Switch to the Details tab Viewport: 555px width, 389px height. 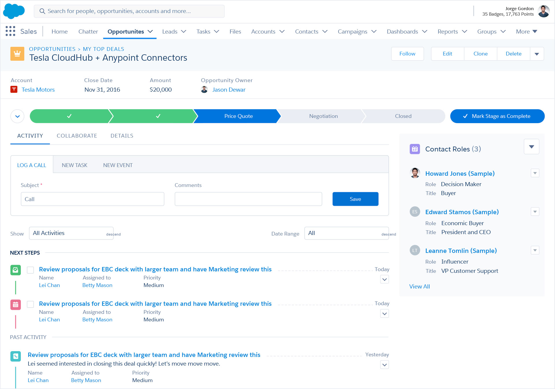click(122, 136)
